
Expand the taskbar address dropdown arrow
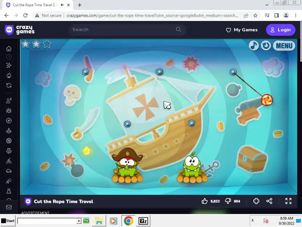pos(78,221)
